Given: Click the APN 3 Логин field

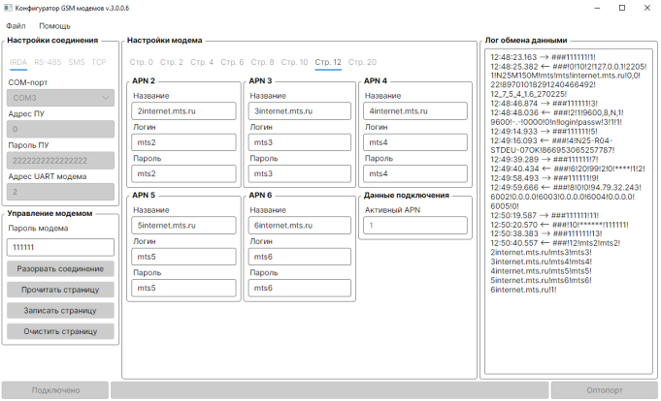Looking at the screenshot, I should pos(299,142).
